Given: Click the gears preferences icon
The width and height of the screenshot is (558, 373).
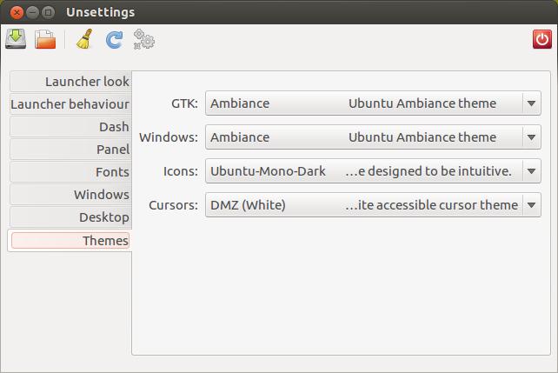Looking at the screenshot, I should [143, 39].
